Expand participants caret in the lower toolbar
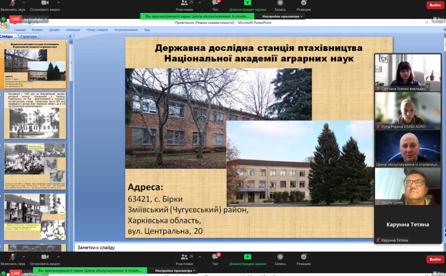The height and width of the screenshot is (276, 446). tap(200, 257)
